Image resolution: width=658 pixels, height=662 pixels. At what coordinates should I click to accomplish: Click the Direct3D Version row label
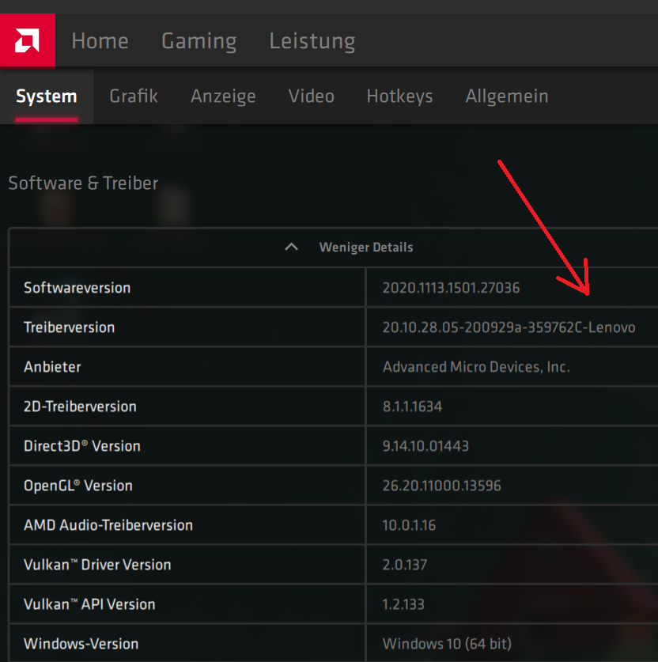click(82, 446)
